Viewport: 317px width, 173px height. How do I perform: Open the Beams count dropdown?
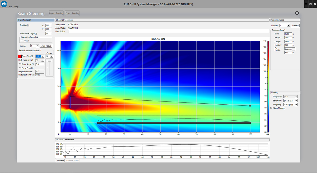(x=35, y=46)
